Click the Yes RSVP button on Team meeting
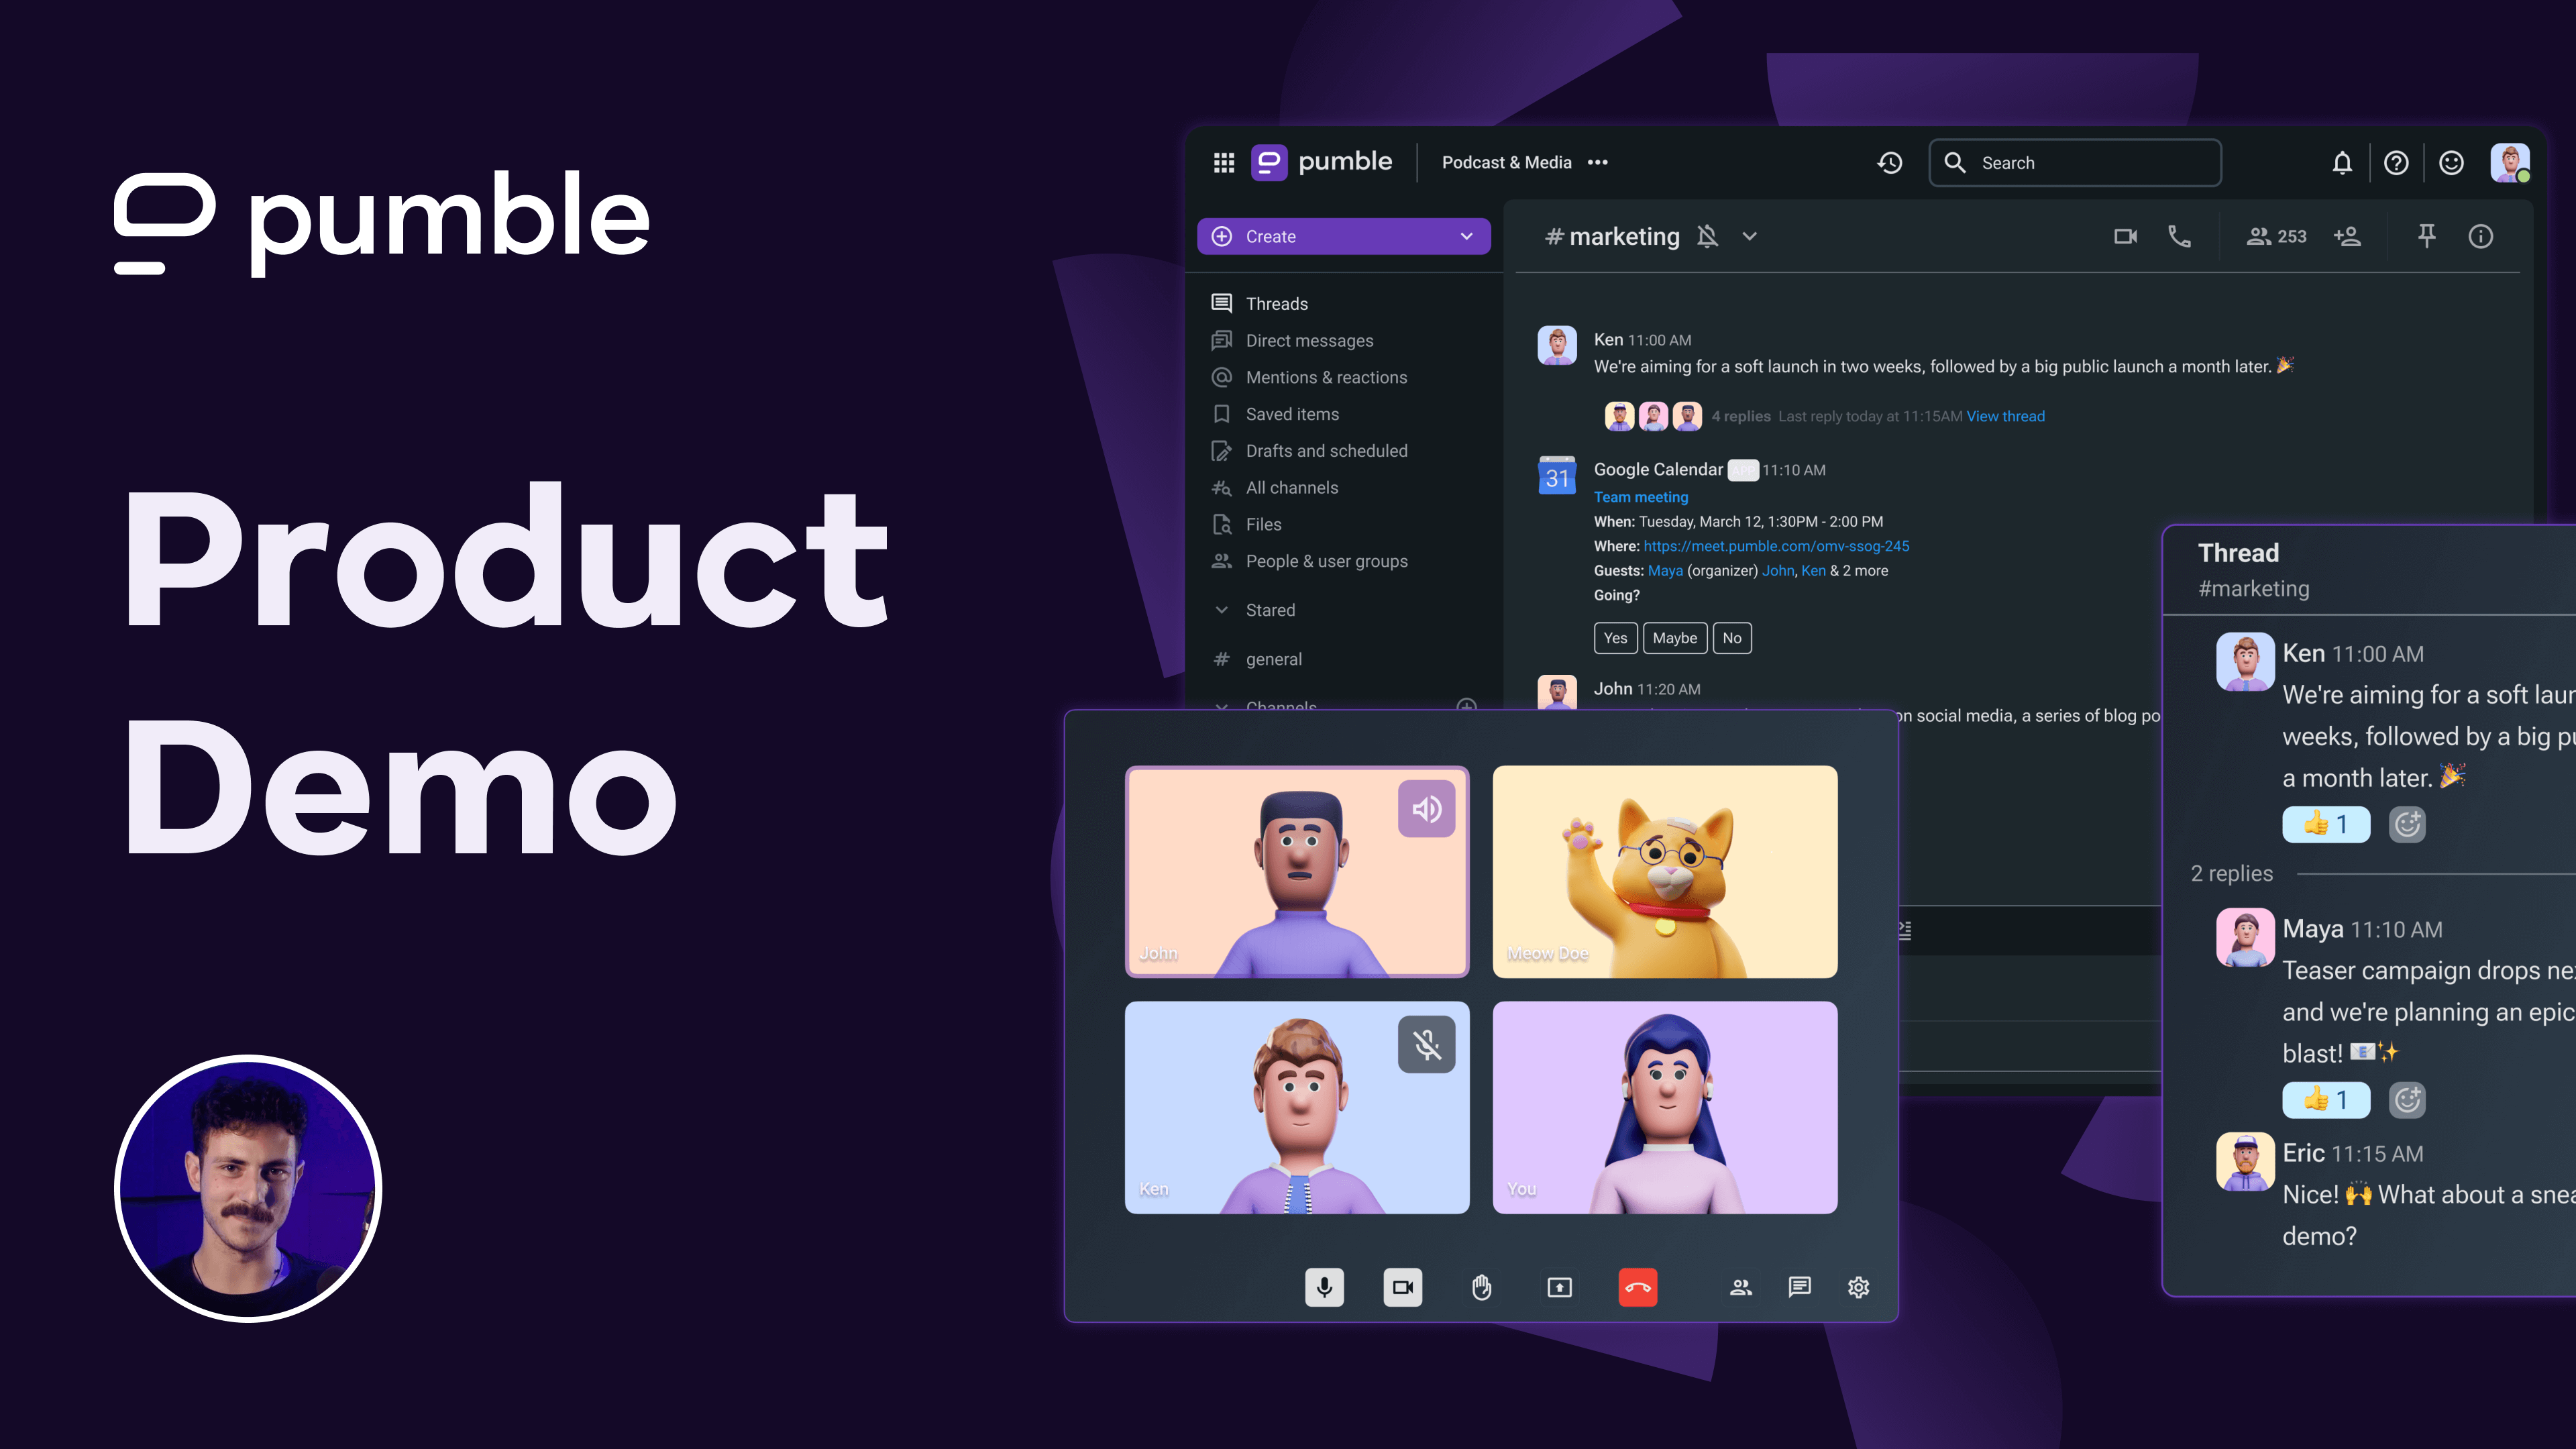This screenshot has width=2576, height=1449. coord(1613,637)
